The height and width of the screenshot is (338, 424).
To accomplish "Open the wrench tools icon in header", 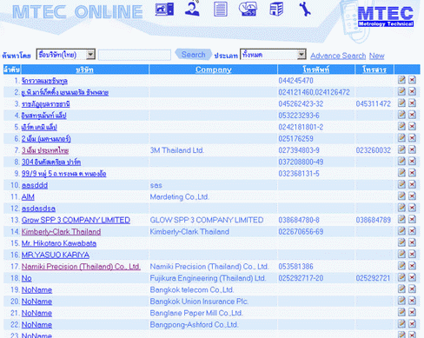I will pyautogui.click(x=305, y=9).
